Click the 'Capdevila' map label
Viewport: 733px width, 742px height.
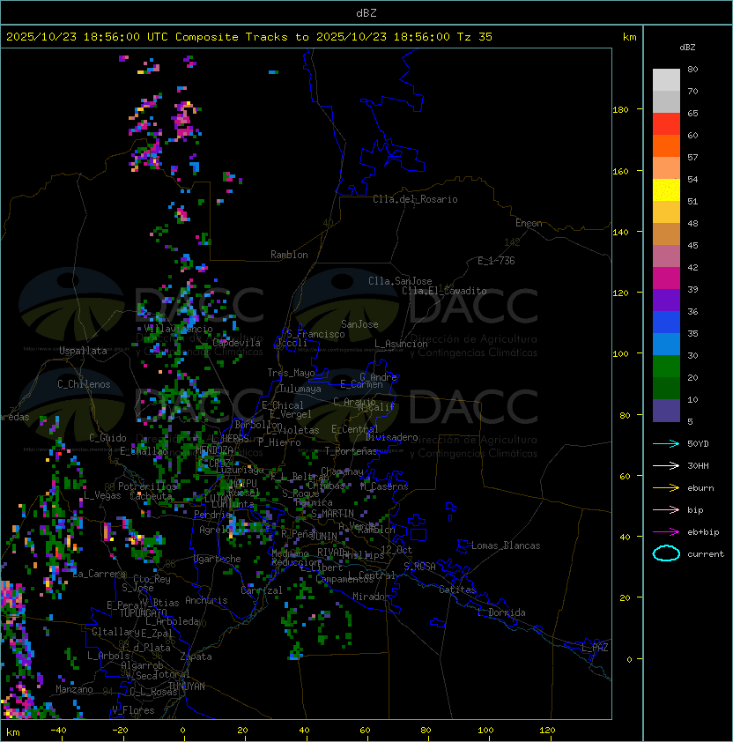[x=237, y=343]
